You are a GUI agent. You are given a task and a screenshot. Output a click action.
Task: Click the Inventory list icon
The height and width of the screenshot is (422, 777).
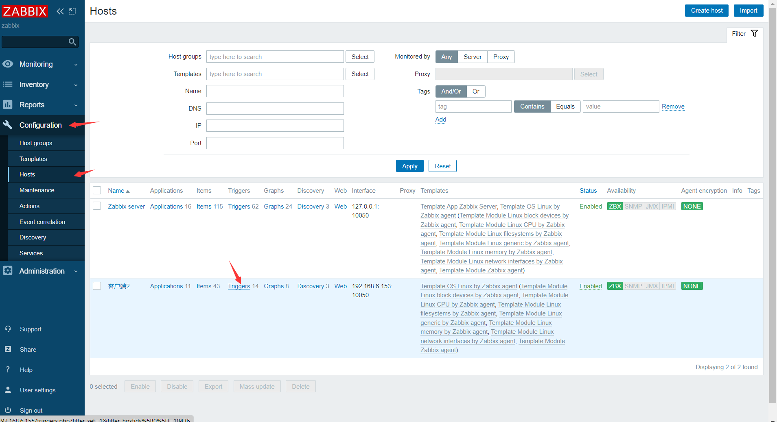coord(8,84)
